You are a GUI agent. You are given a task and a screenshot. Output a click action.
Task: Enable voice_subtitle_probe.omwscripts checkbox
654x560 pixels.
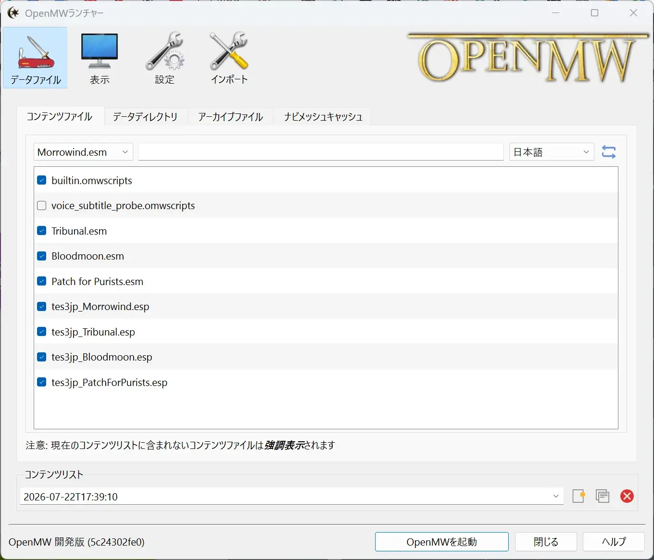42,206
